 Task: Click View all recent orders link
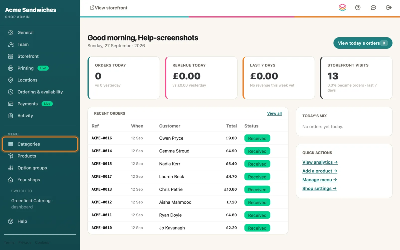point(274,113)
